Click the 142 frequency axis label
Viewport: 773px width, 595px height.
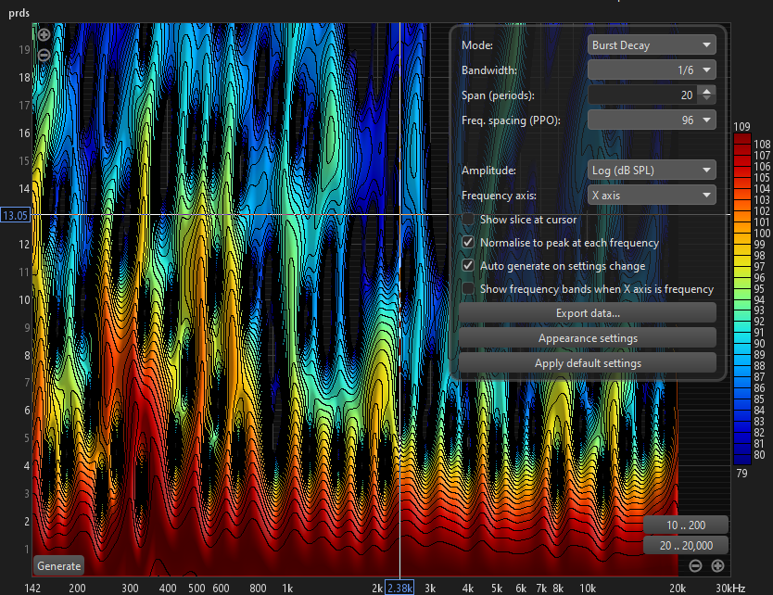32,589
